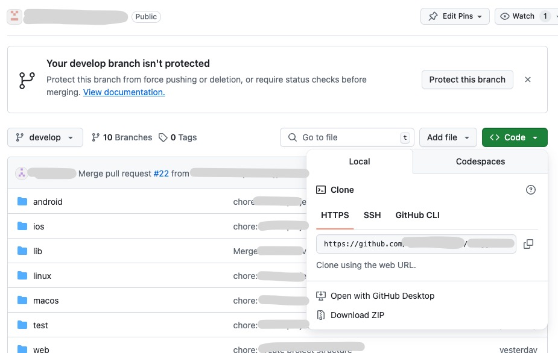The height and width of the screenshot is (353, 558).
Task: Click the magnifier icon in Go to file
Action: (x=293, y=137)
